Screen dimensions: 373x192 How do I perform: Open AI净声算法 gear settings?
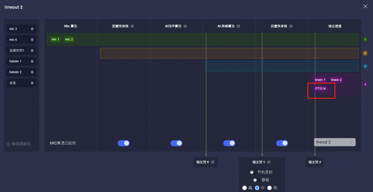tap(185, 26)
